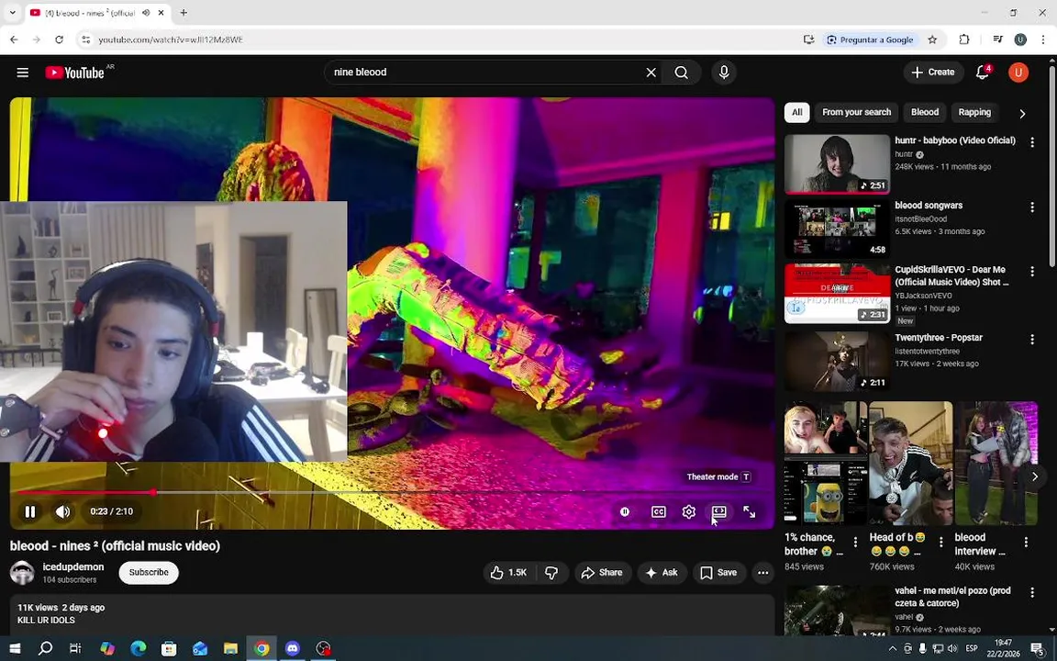Screen dimensions: 1057x661
Task: Open icedupdemon channel avatar
Action: pyautogui.click(x=22, y=572)
